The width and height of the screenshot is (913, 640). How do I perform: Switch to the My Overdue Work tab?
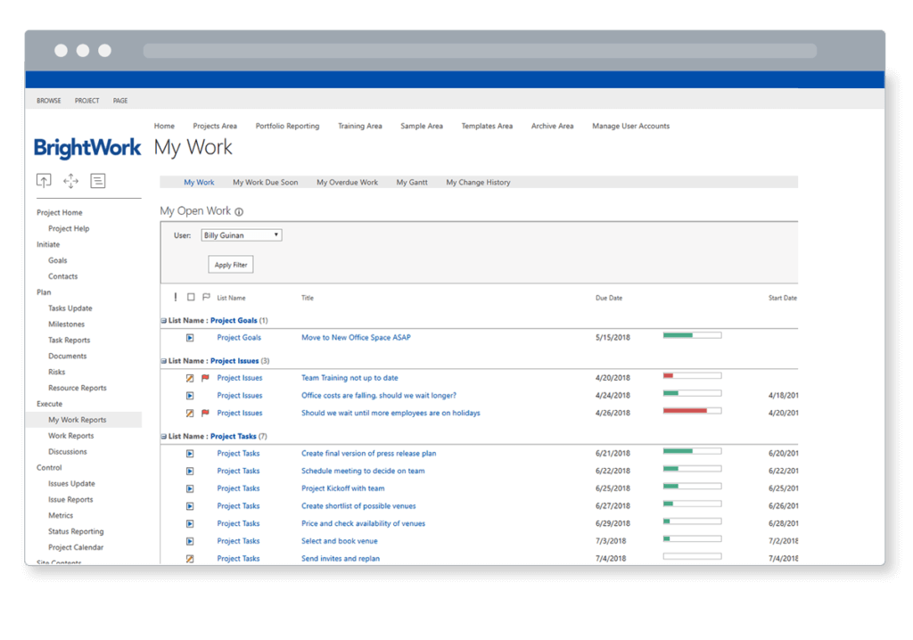[x=347, y=182]
